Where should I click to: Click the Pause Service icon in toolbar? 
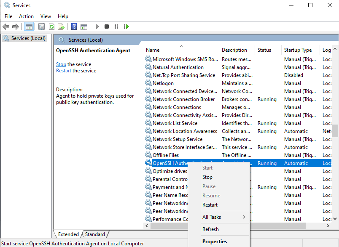coord(116,27)
